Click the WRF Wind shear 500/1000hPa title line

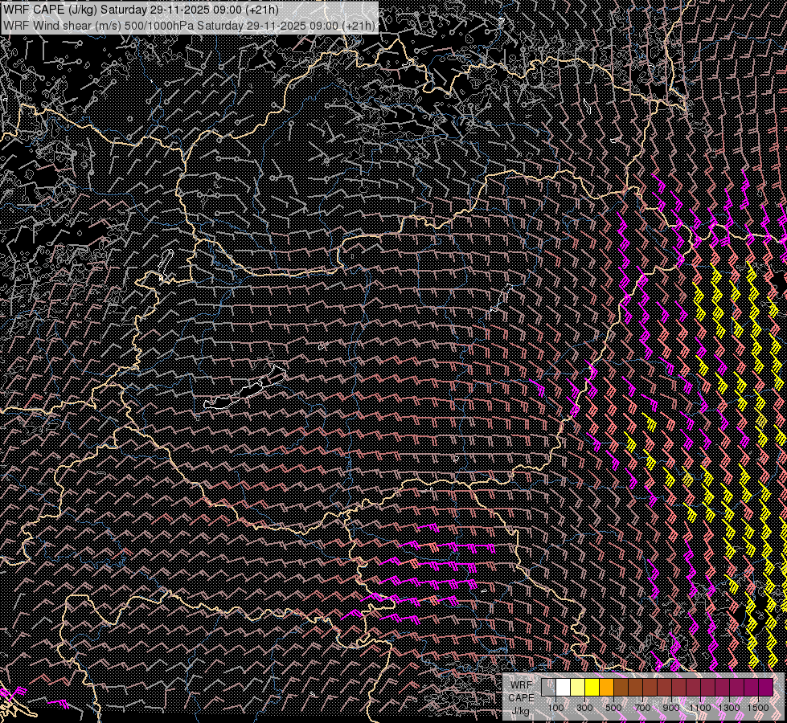(188, 25)
